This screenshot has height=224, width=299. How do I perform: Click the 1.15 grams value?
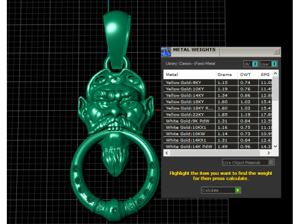(x=222, y=83)
